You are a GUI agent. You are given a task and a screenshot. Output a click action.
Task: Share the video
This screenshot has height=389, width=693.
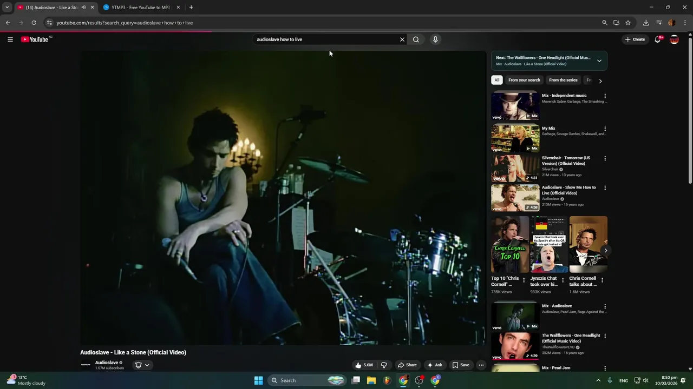(x=407, y=365)
